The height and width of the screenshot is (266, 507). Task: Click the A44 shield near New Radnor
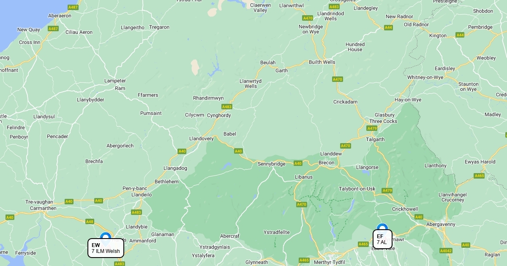tap(388, 27)
